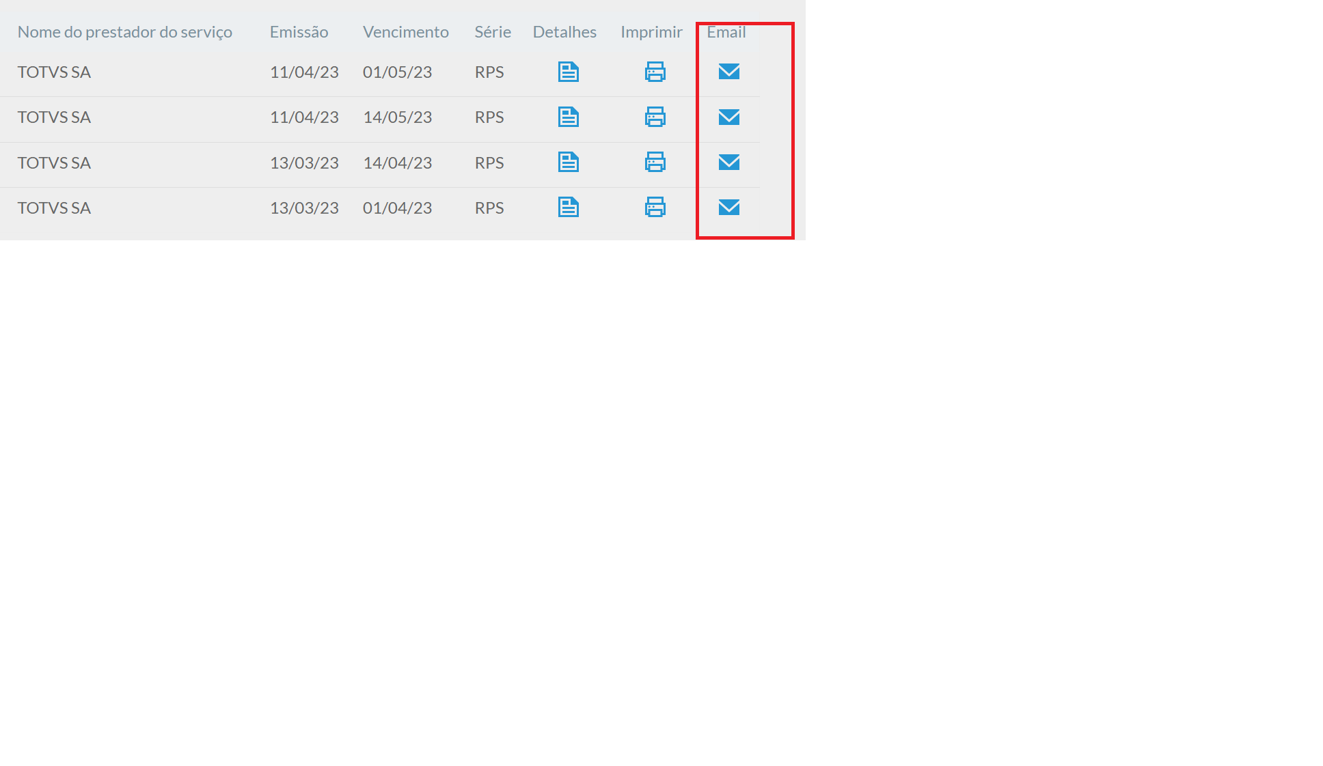Click the Vencimento column header
Image resolution: width=1323 pixels, height=766 pixels.
pos(405,32)
